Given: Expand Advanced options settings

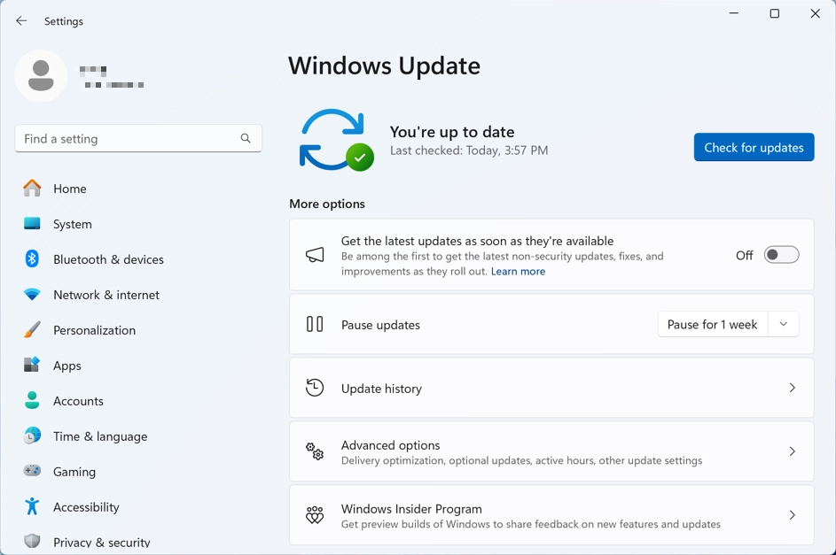Looking at the screenshot, I should point(551,451).
